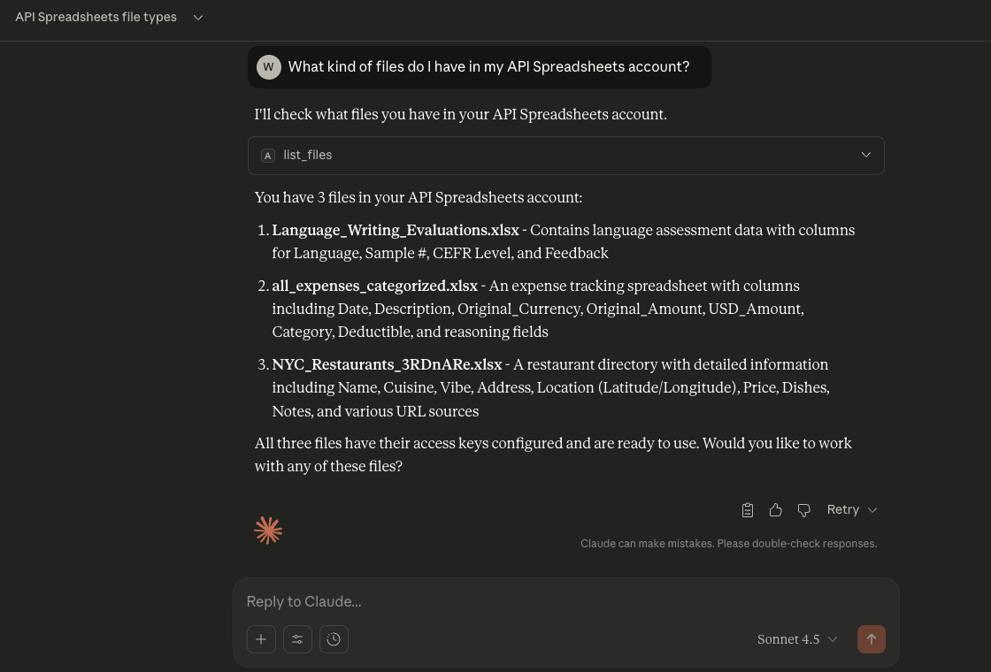Copy the response with the clipboard icon
The width and height of the screenshot is (991, 672).
[748, 510]
